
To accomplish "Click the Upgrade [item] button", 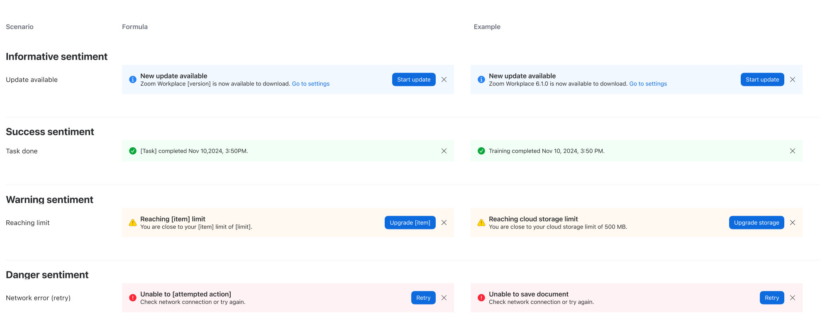I will tap(410, 223).
